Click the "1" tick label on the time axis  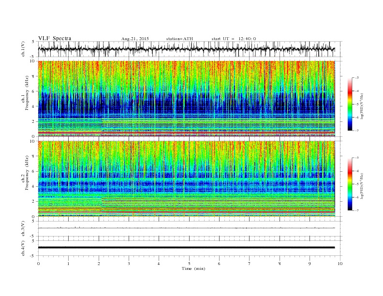(x=68, y=264)
